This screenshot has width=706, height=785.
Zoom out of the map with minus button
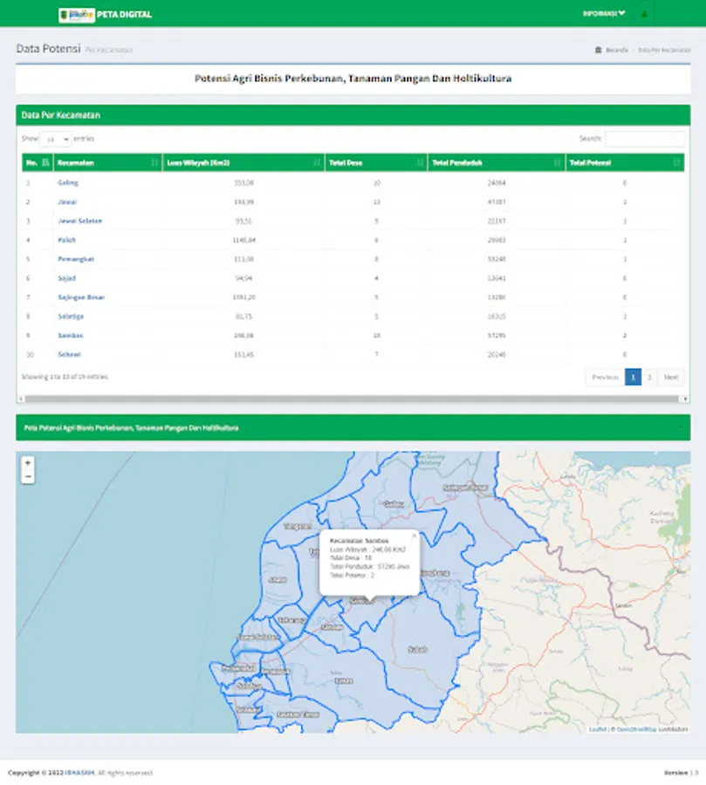coord(28,476)
